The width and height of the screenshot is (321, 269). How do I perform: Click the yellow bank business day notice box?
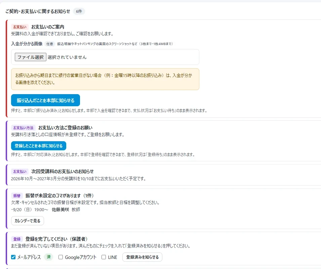coord(105,79)
